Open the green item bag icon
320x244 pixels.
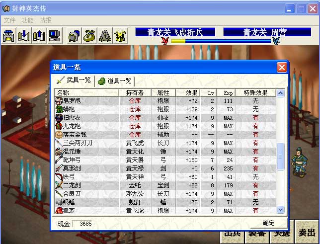[x=89, y=36]
